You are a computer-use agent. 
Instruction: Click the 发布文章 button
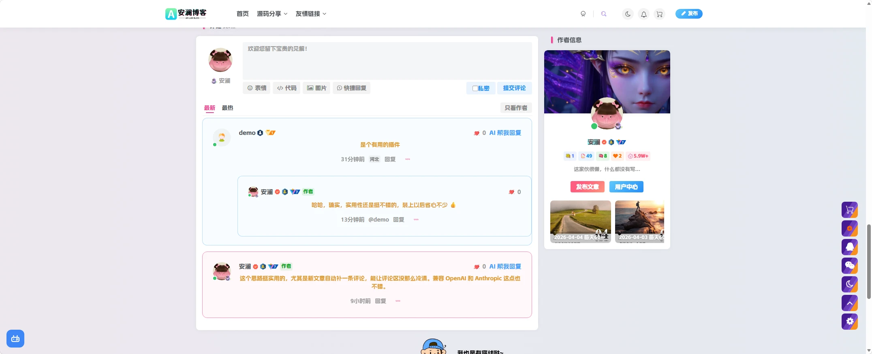(x=588, y=187)
